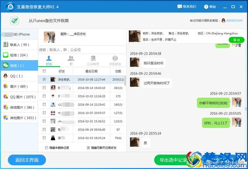Open the 联系我们 chat icon
Screen dimensions: 248x169
tap(179, 7)
